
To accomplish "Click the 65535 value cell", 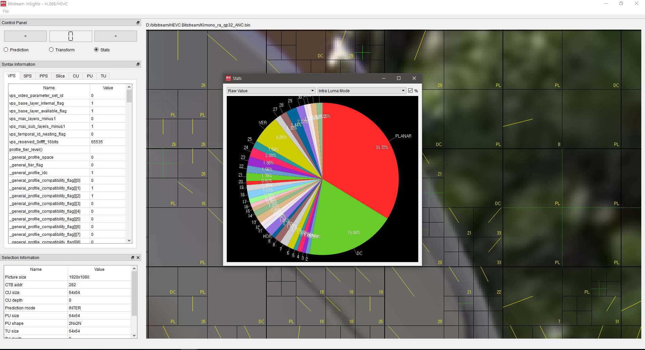I will coord(108,142).
